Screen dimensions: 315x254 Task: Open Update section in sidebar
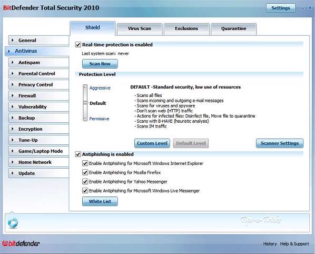39,173
